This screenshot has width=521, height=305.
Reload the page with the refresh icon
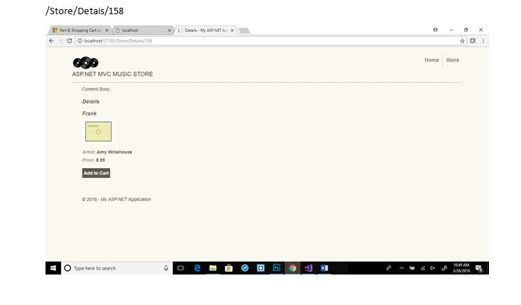click(70, 40)
